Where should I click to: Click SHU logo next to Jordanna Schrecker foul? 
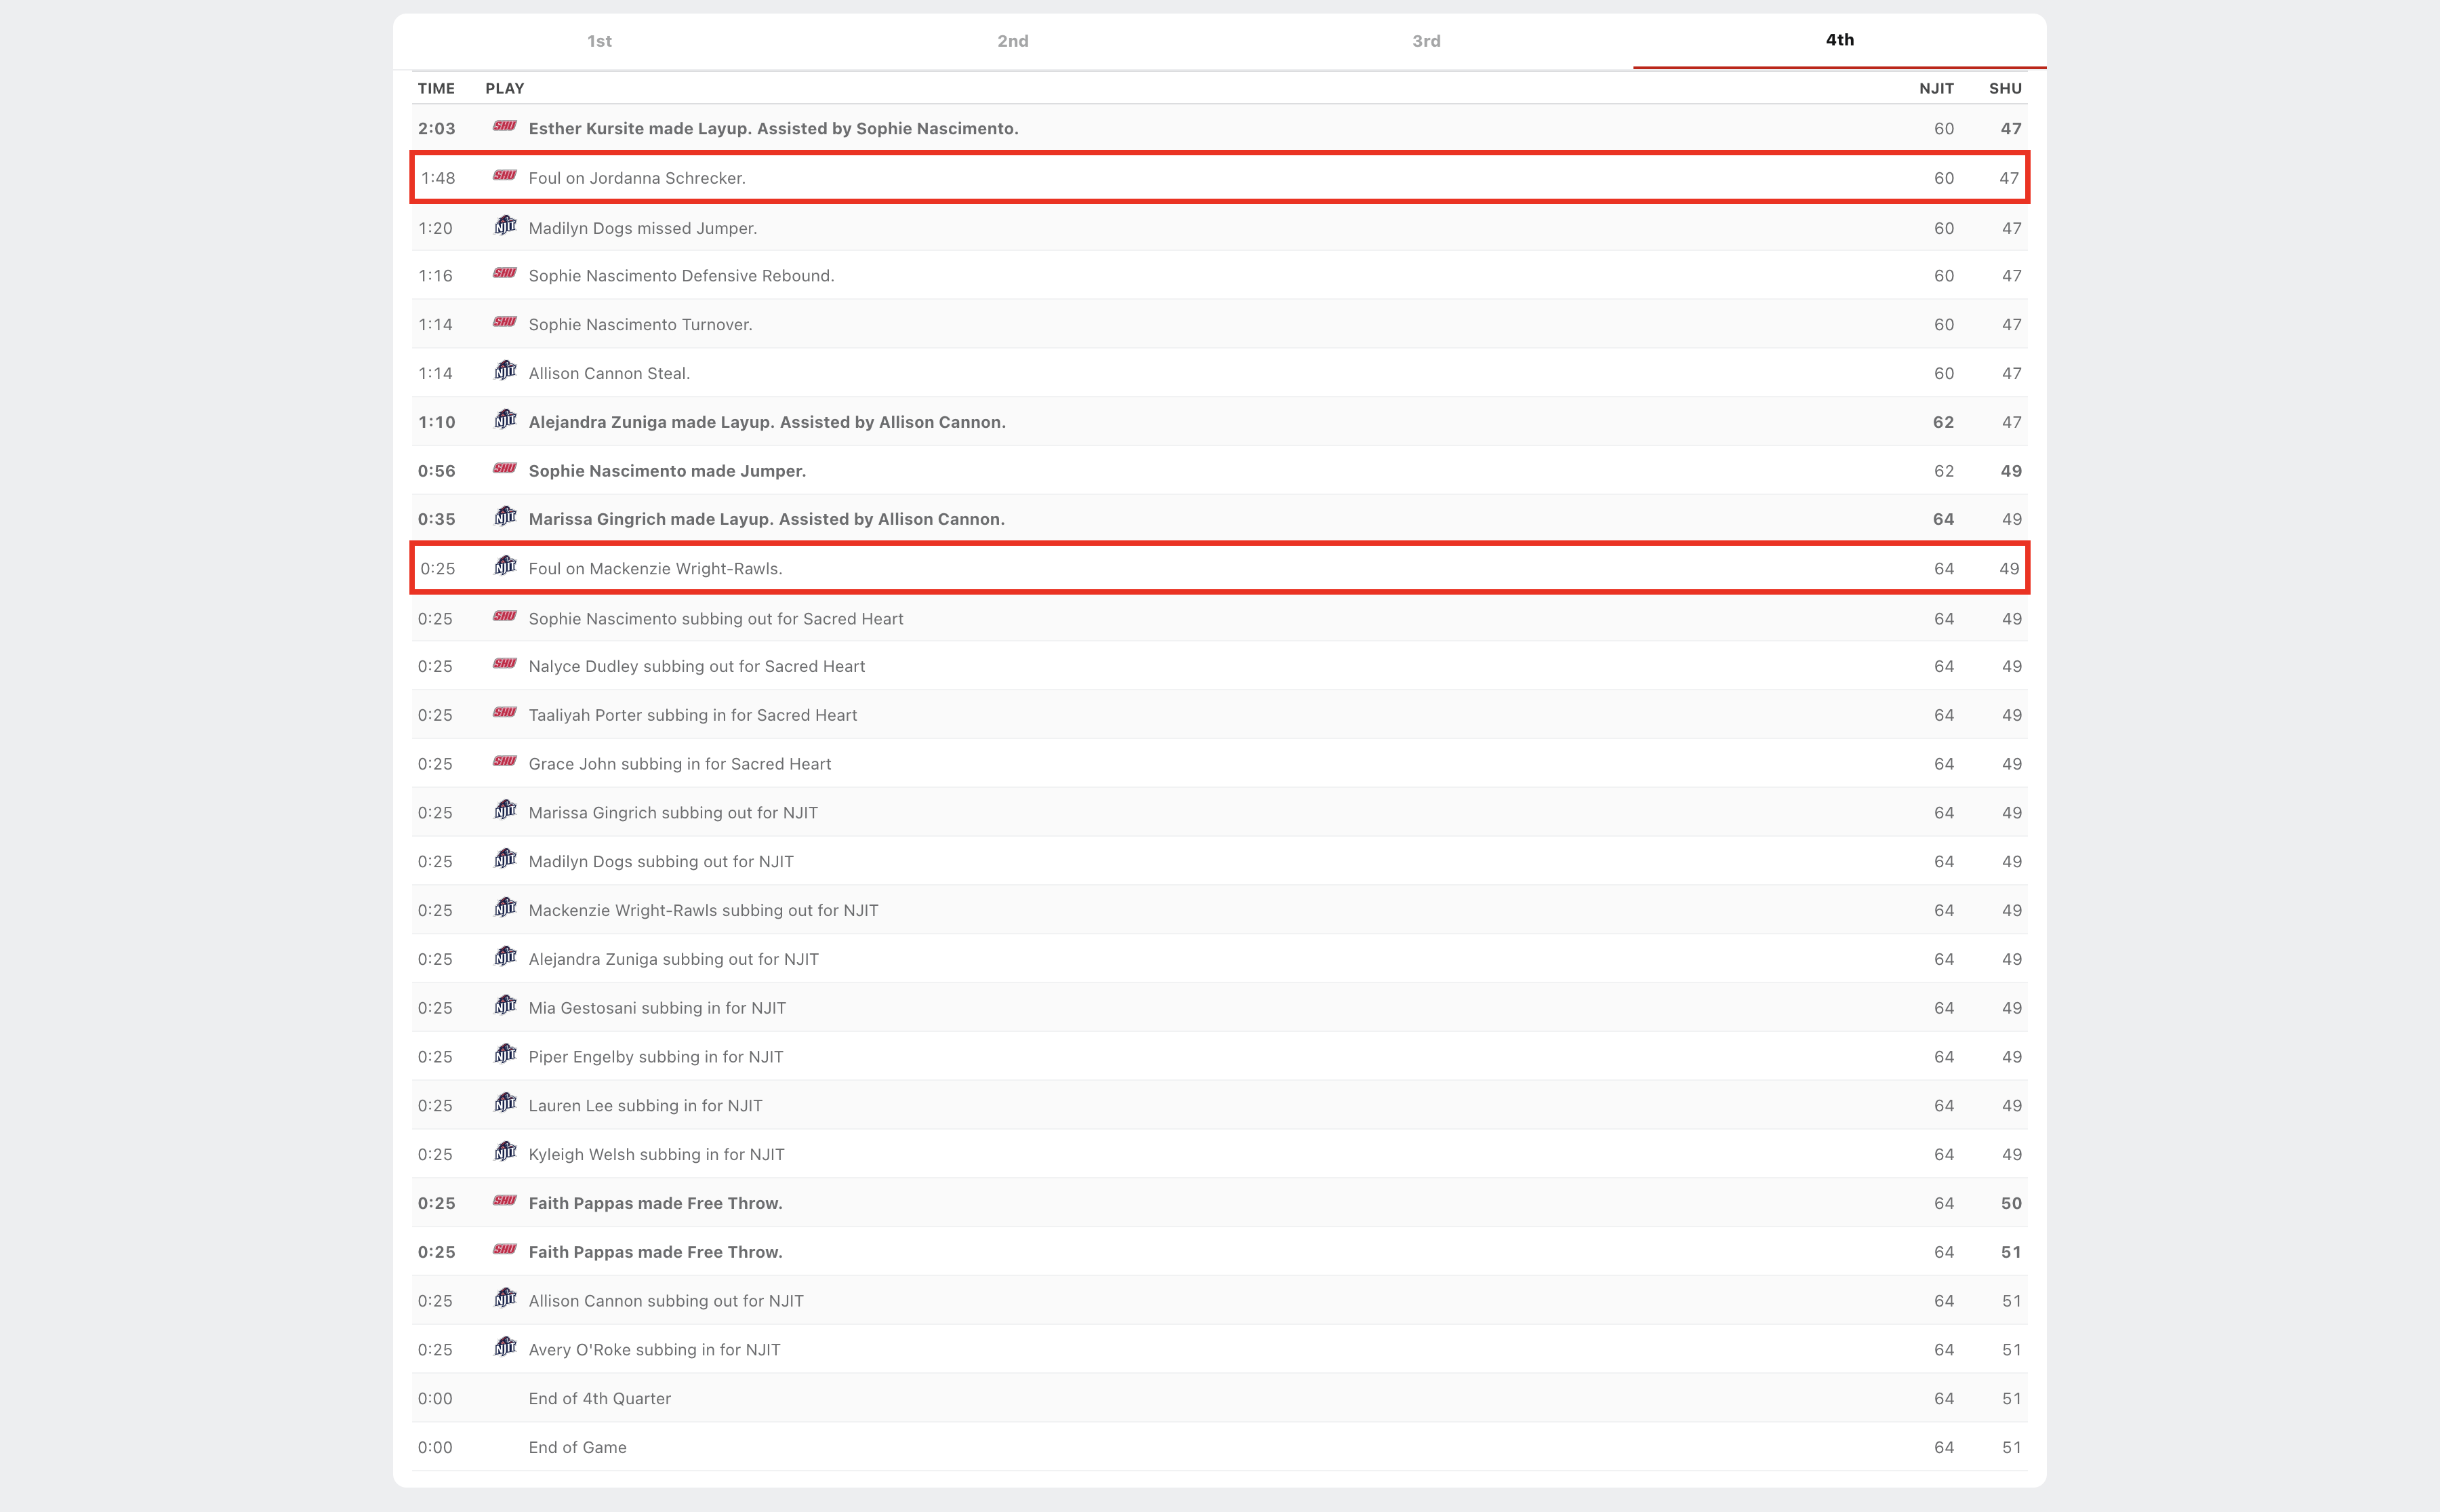[x=505, y=176]
